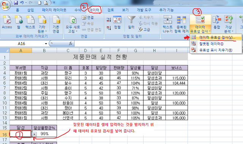This screenshot has height=144, width=243.
Task: Switch to 페이지 레이아웃 tab
Action: pos(54,10)
